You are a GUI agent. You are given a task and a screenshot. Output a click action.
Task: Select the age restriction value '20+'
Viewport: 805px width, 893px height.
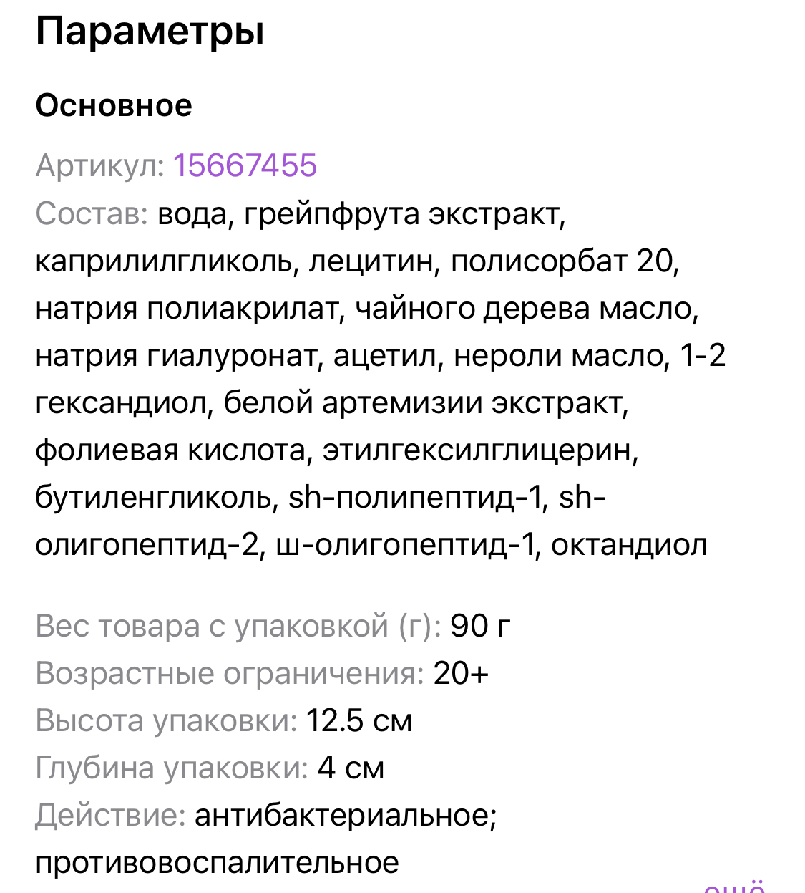click(x=461, y=673)
